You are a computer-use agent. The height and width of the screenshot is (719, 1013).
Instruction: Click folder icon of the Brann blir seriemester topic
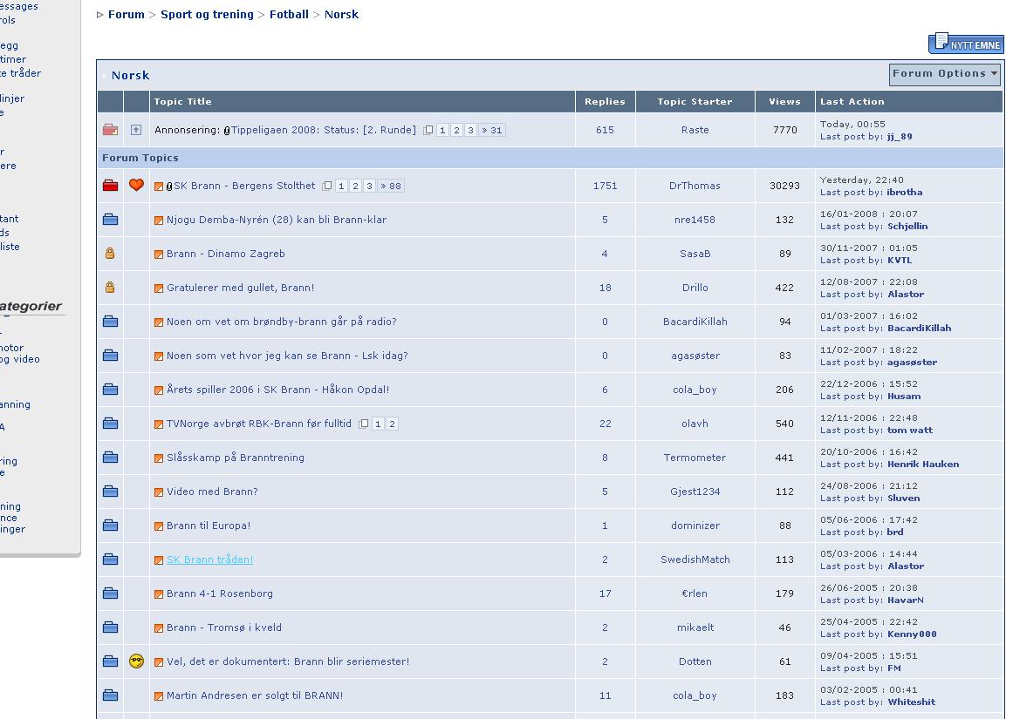pos(111,661)
